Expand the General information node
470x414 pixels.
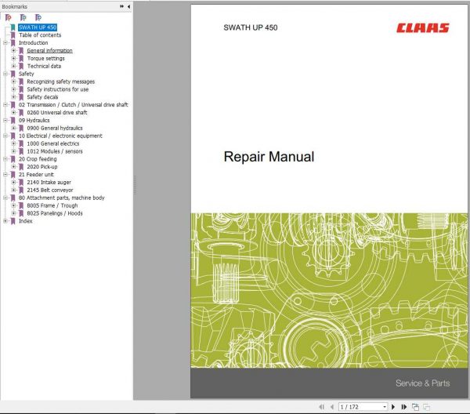coord(13,51)
